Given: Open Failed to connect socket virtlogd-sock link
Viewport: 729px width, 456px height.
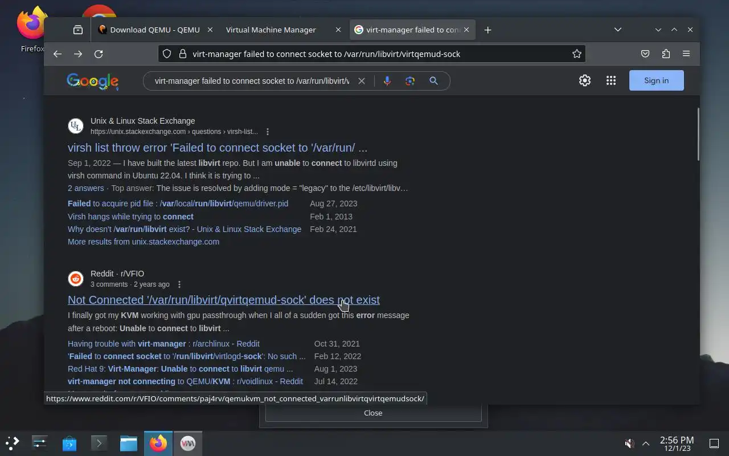Looking at the screenshot, I should [186, 356].
